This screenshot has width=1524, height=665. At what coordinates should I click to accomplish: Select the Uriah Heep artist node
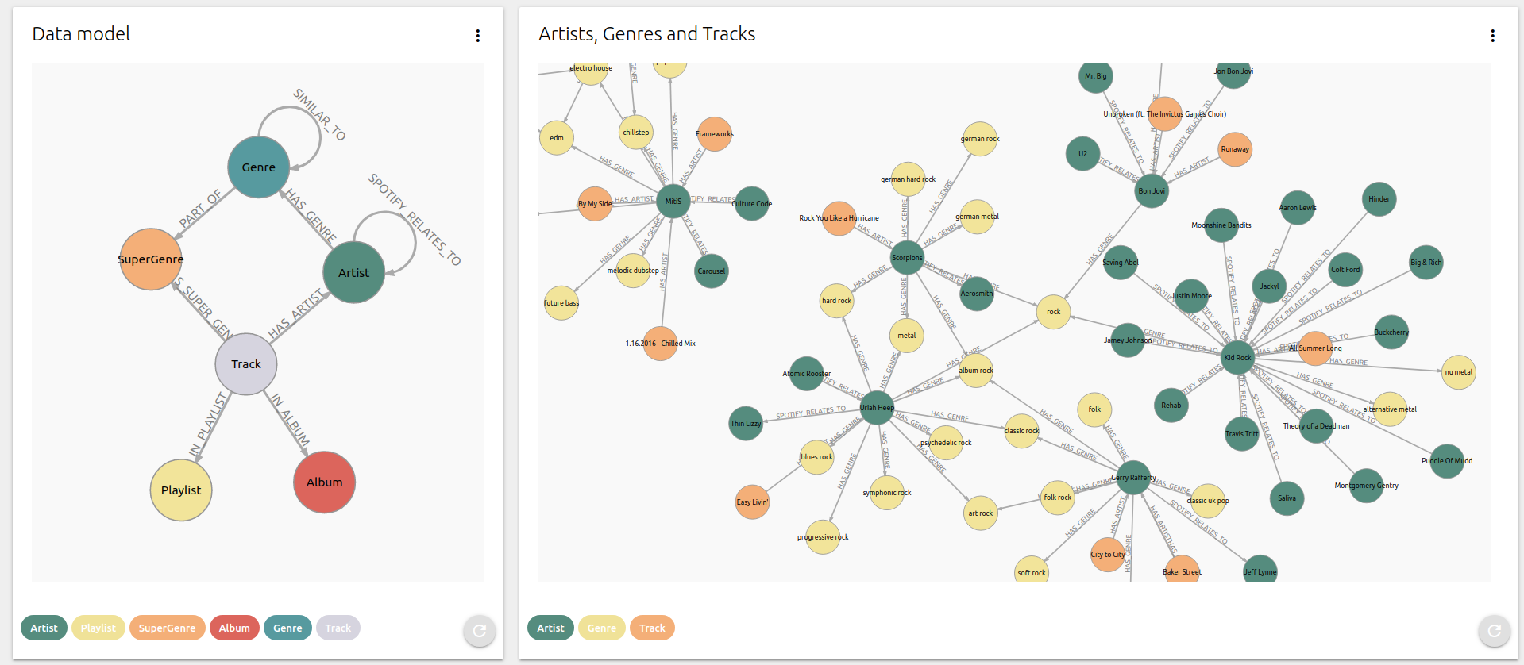[877, 407]
